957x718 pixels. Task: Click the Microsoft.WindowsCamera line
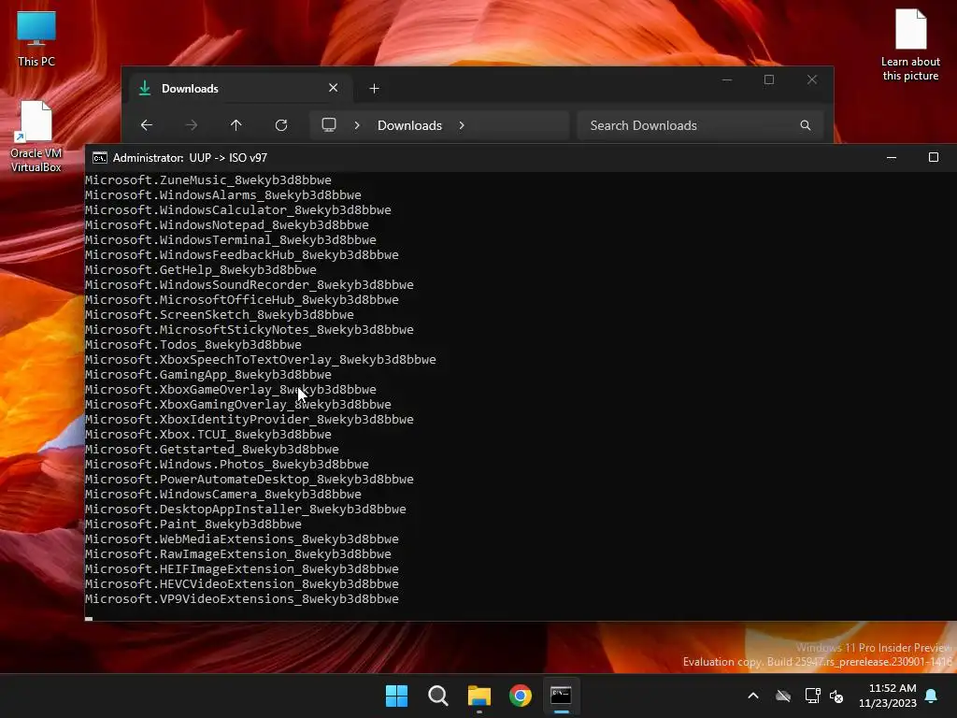click(222, 494)
